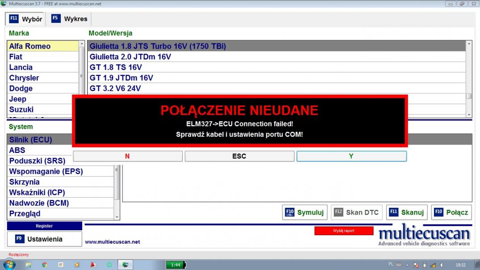Select Suzuki in the Marka list

click(40, 110)
